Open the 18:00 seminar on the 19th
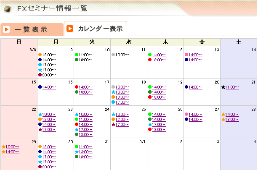The height and width of the screenshot is (170, 258). 159,97
